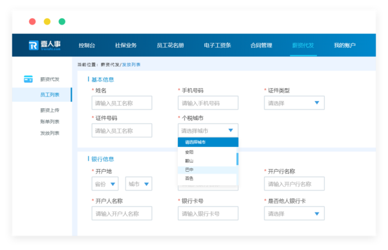The width and height of the screenshot is (388, 250).
Task: Open the 社保业务 nav tab
Action: [x=125, y=45]
